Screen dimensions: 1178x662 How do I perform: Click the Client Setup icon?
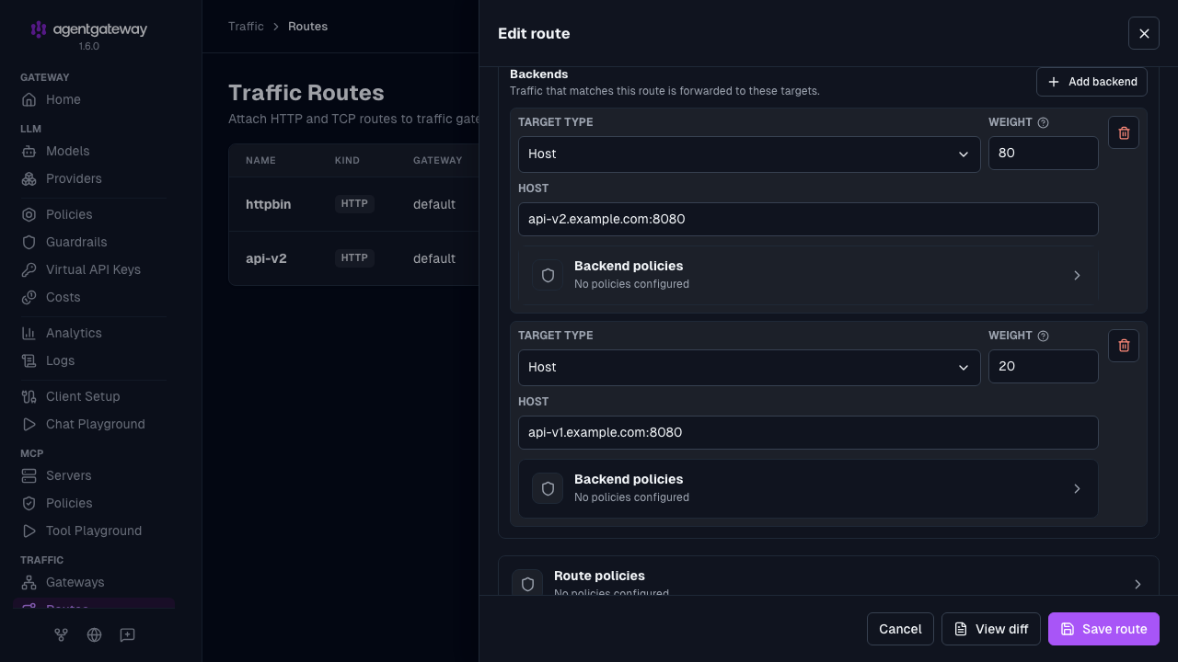29,396
